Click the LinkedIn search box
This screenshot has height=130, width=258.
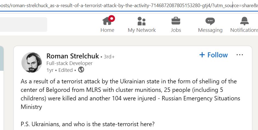coord(24,24)
